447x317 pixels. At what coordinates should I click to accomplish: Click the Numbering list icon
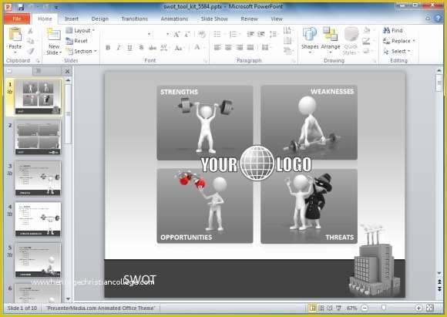tap(234, 35)
